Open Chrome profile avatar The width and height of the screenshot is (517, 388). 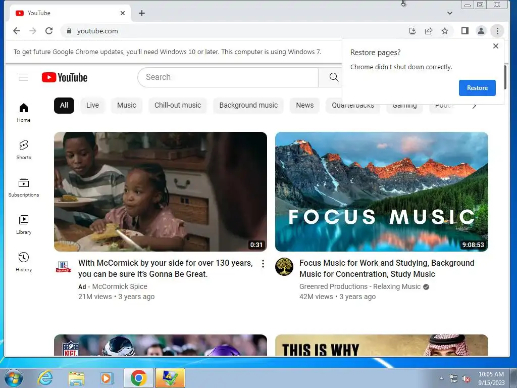[481, 31]
